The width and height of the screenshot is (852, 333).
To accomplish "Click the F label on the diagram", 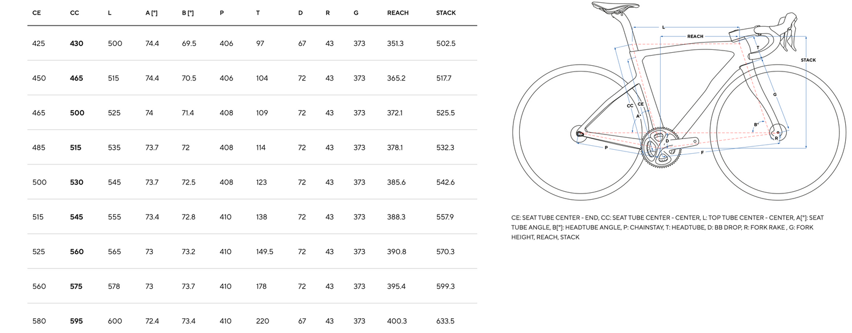I will pyautogui.click(x=702, y=153).
